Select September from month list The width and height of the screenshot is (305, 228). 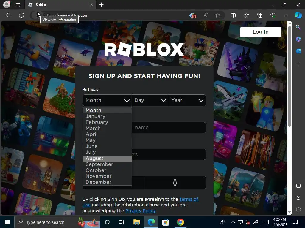point(107,164)
